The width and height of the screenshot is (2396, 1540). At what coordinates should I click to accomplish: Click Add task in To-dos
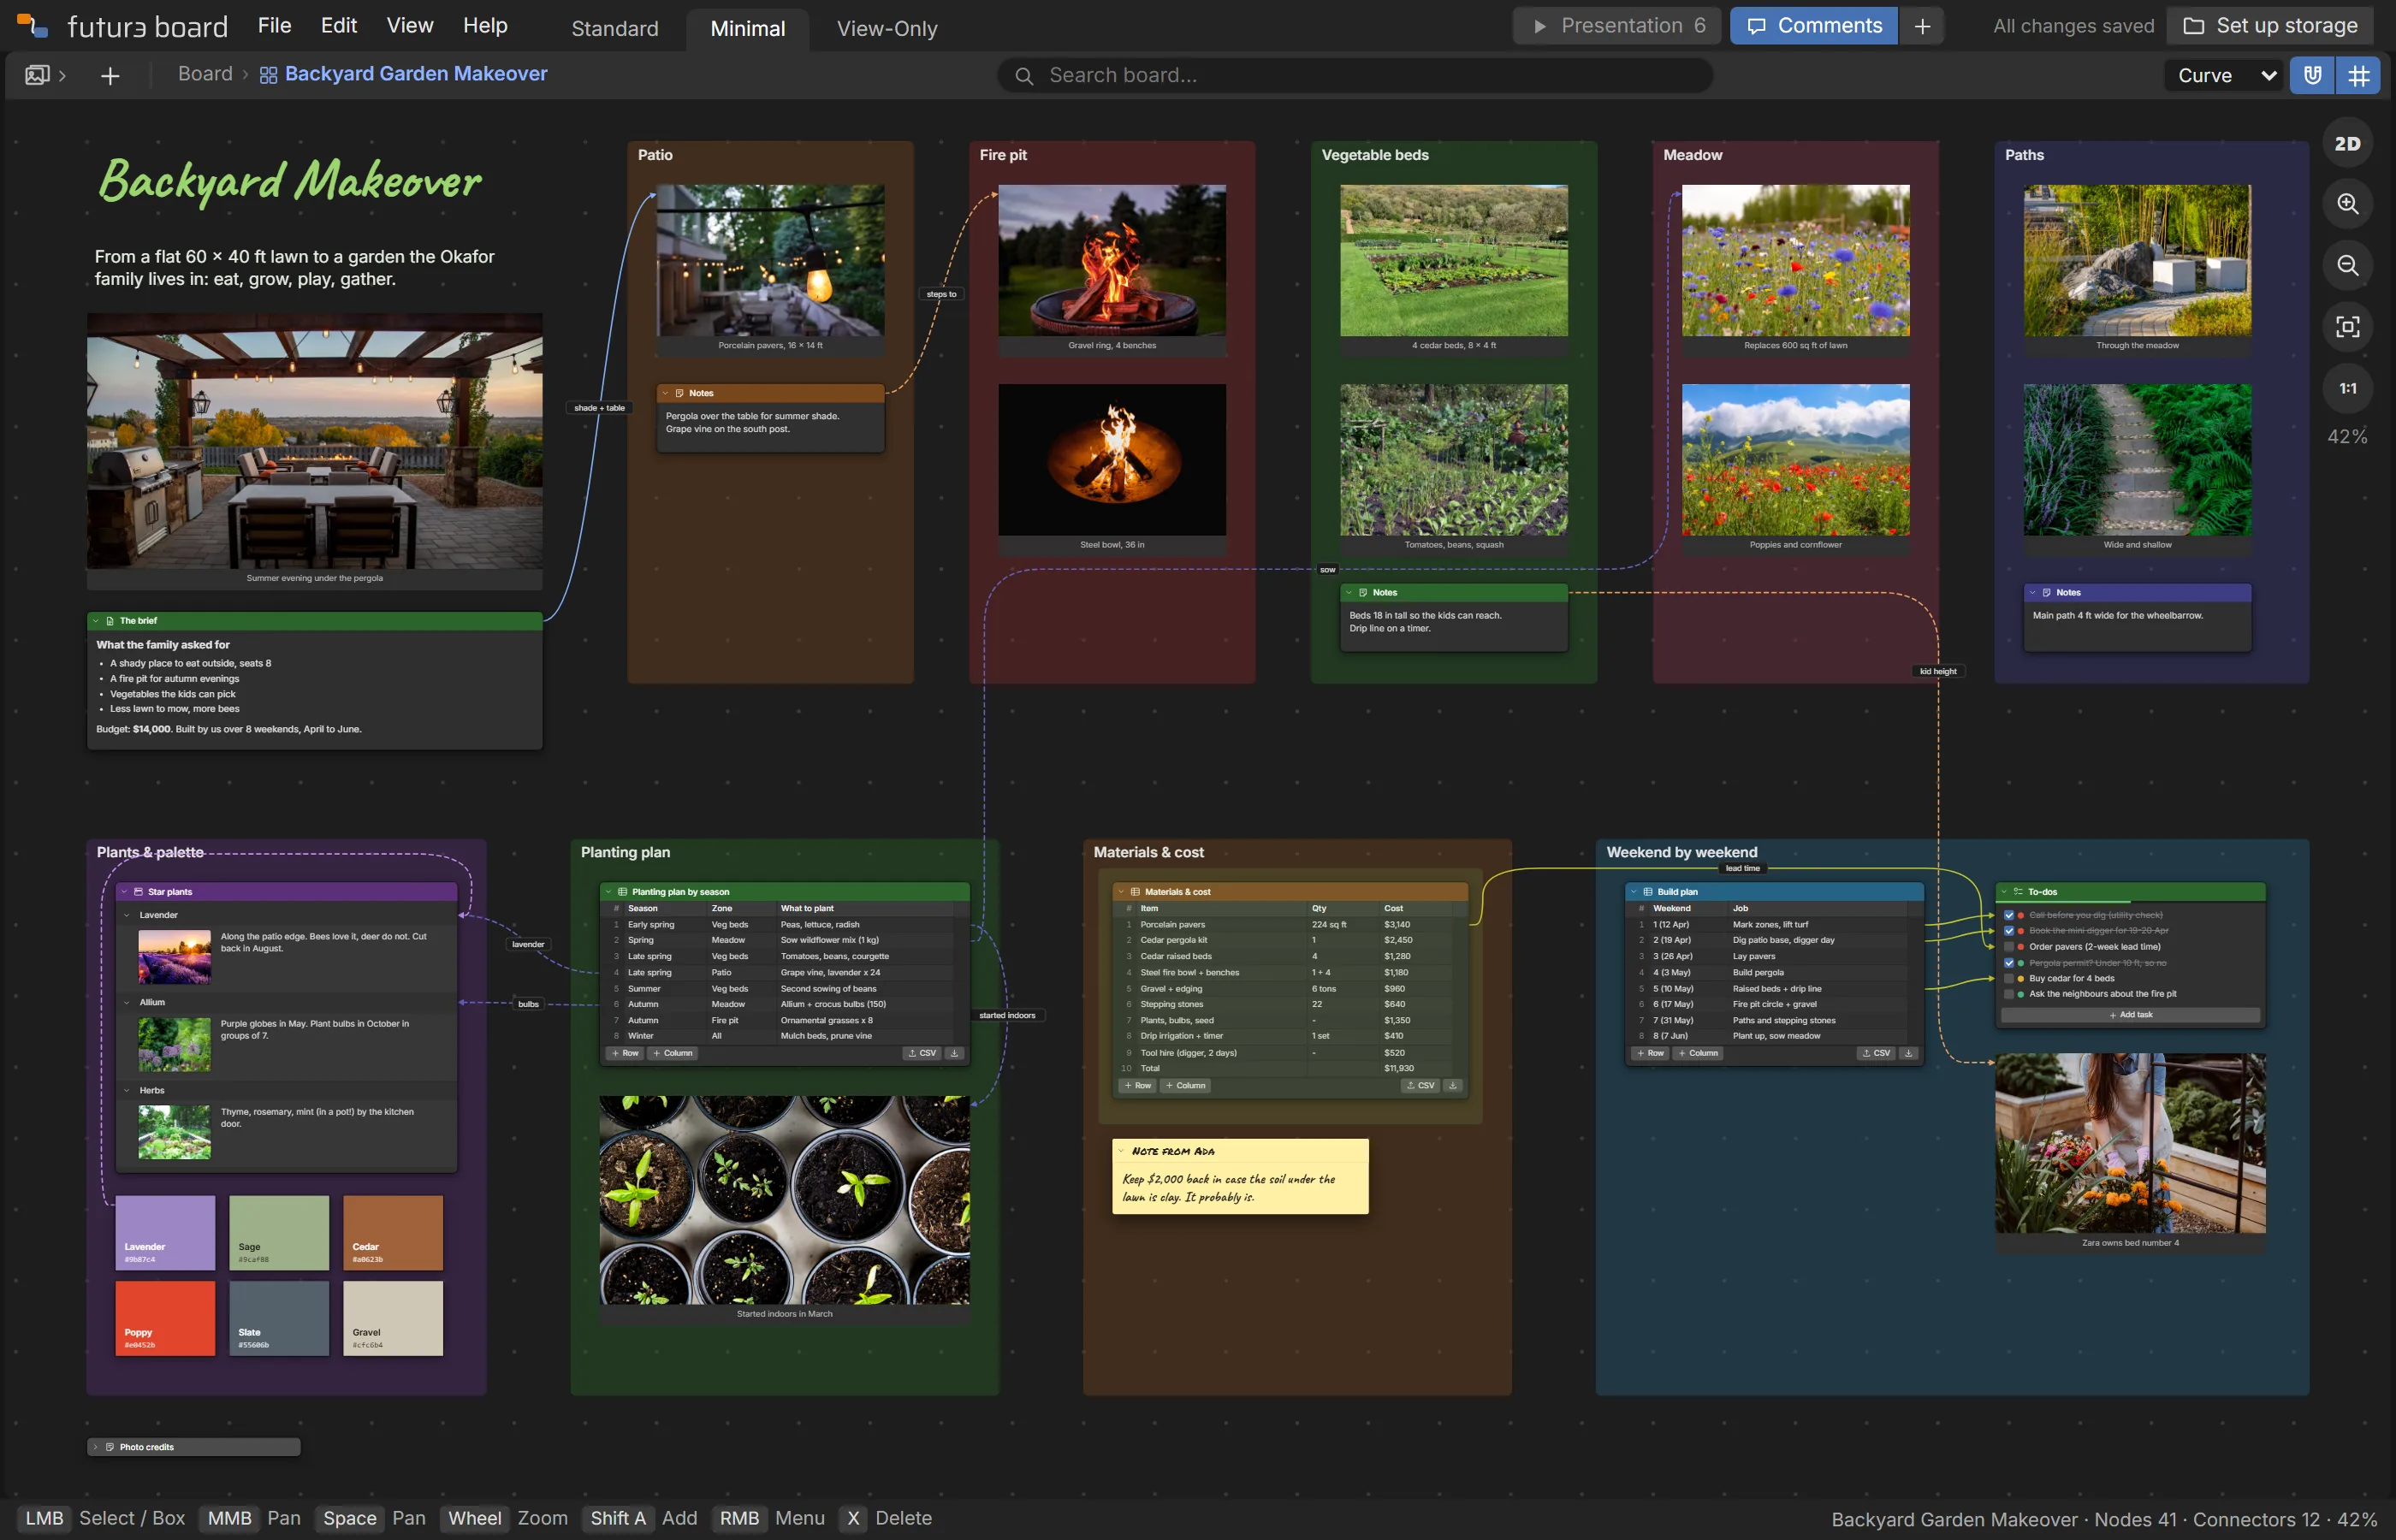click(x=2131, y=1015)
